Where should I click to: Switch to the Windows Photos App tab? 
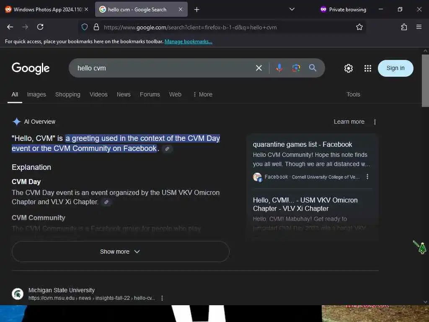(47, 9)
